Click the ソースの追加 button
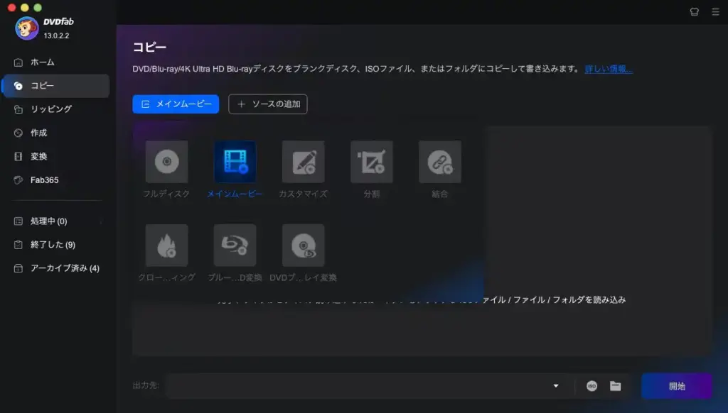 tap(267, 104)
